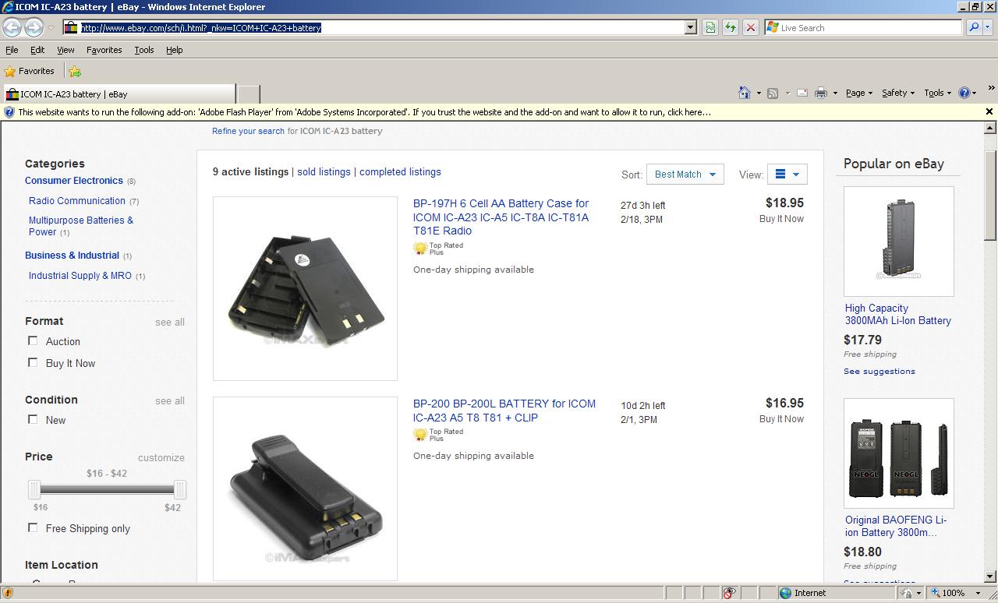Click the Stop loading red X icon
The image size is (998, 603).
[x=750, y=27]
